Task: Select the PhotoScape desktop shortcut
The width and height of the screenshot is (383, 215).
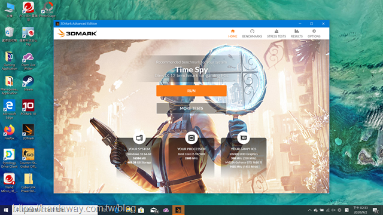Action: 47,10
